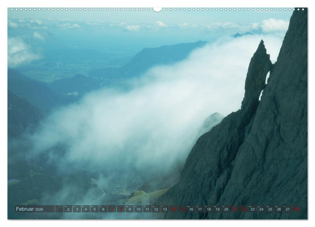Image resolution: width=315 pixels, height=227 pixels.
Task: Click the Tuesday cell showing 3
Action: (77, 210)
